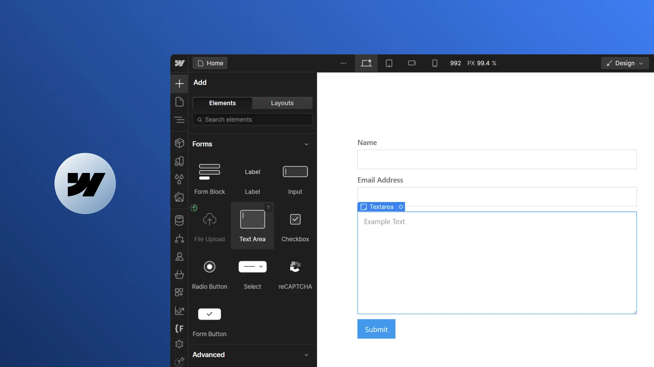Image resolution: width=654 pixels, height=367 pixels.
Task: Click the Name input field on canvas
Action: point(497,159)
